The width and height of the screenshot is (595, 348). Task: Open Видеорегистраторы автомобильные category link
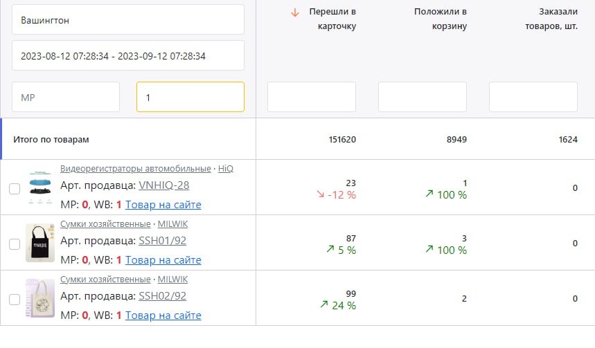tap(135, 169)
